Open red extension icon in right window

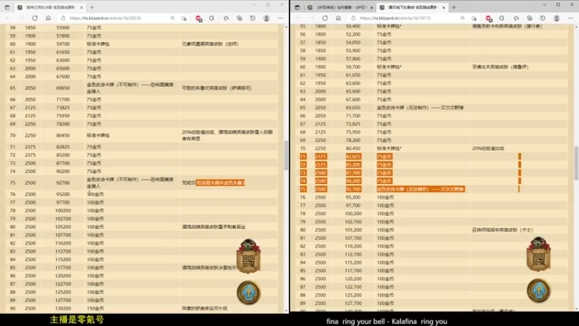[489, 19]
